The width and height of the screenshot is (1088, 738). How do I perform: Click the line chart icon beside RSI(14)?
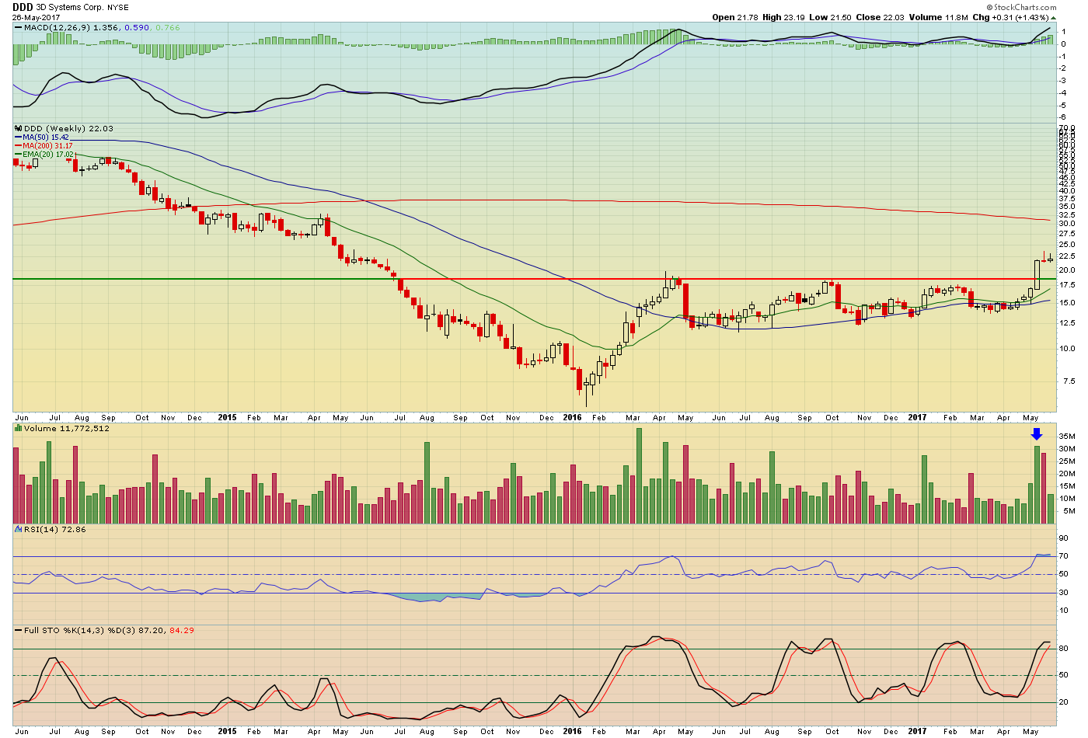[19, 529]
